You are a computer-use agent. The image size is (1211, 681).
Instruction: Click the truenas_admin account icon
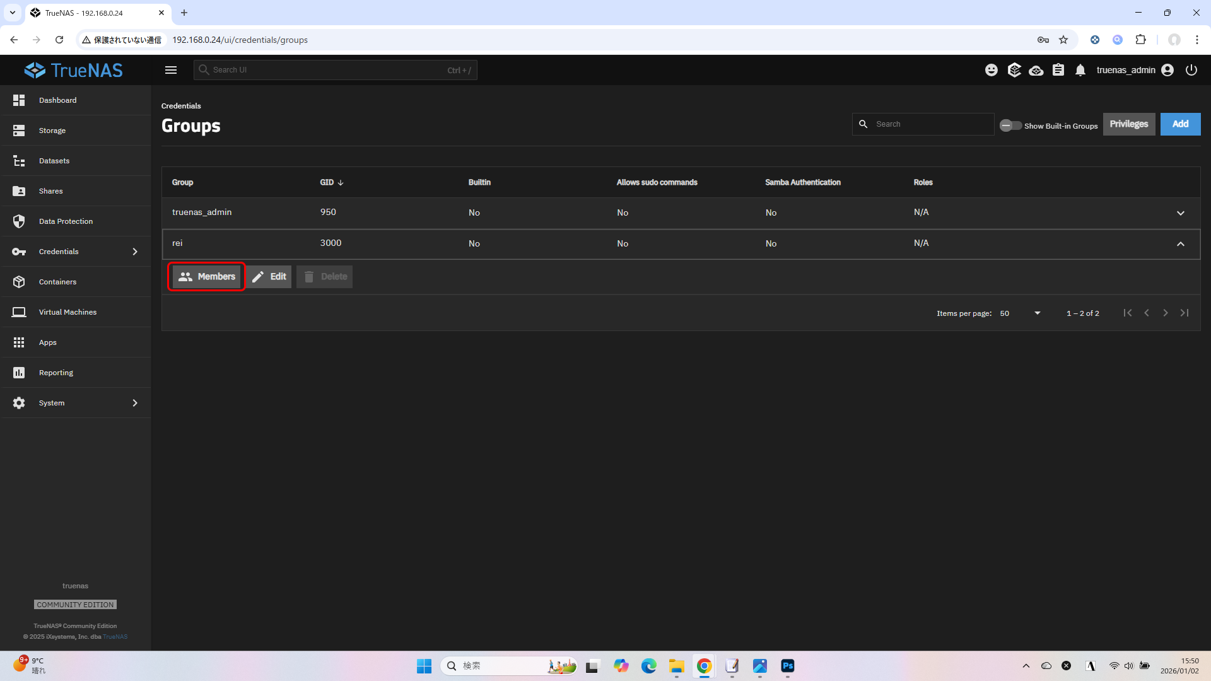click(1167, 70)
